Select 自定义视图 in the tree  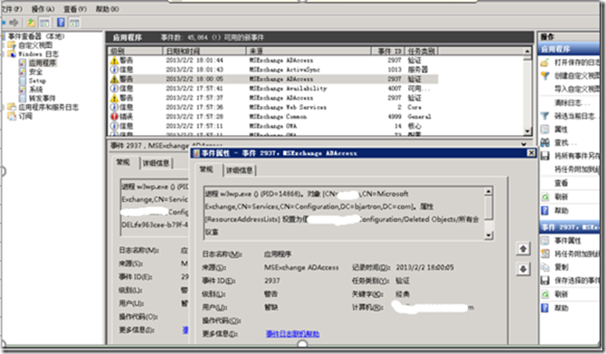pyautogui.click(x=35, y=45)
